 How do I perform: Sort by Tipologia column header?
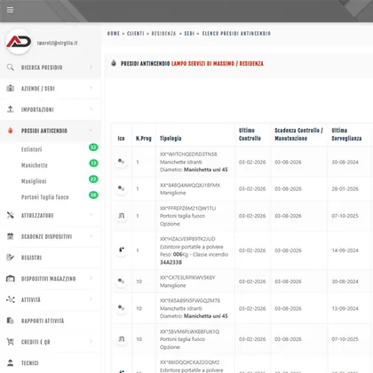point(171,139)
